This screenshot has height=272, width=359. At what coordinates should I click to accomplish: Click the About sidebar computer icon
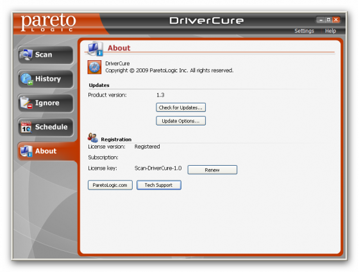[26, 151]
